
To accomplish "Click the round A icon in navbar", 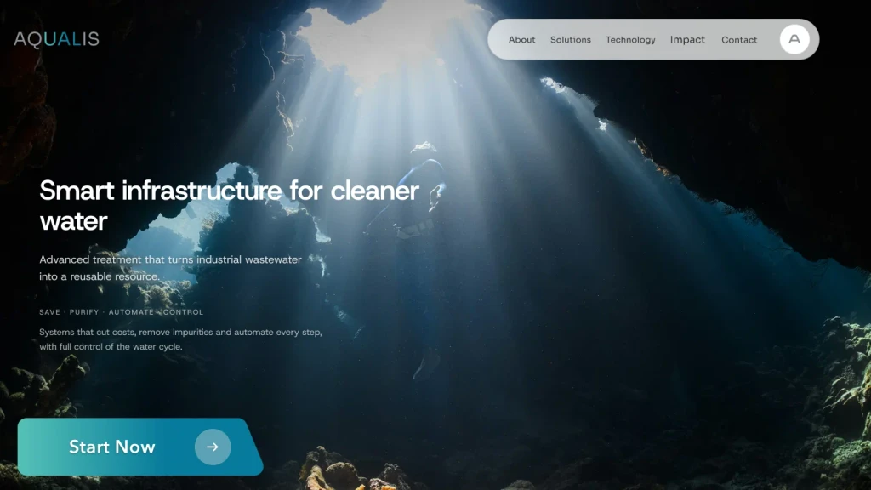I will tap(794, 39).
